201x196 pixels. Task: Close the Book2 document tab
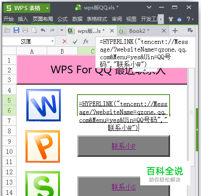164,31
